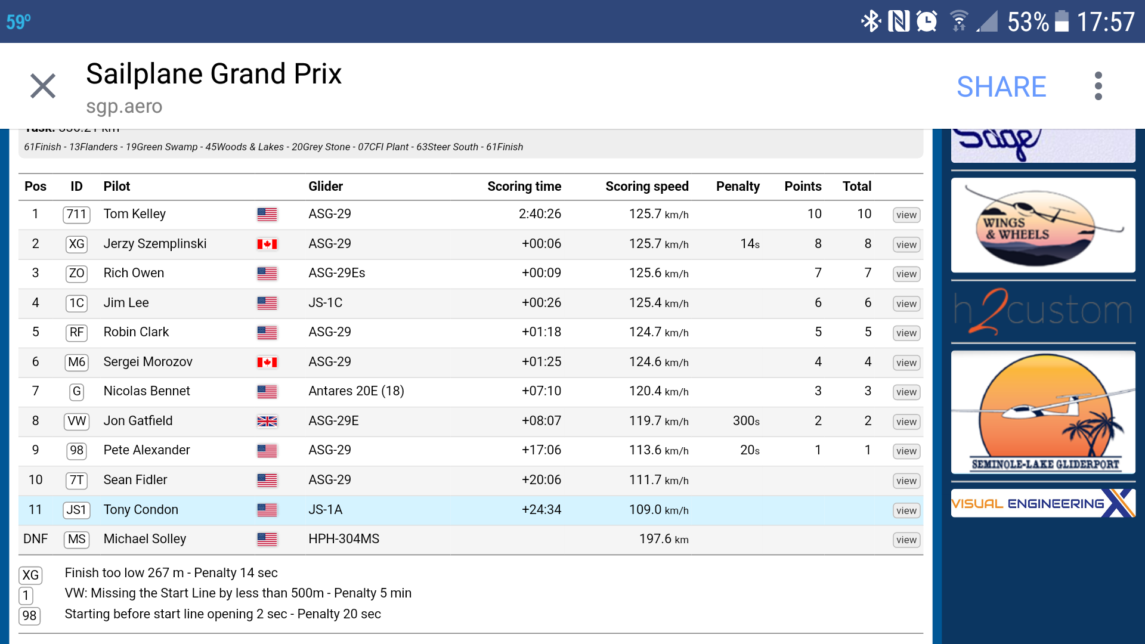Click the sgp.aero site address

(x=124, y=106)
